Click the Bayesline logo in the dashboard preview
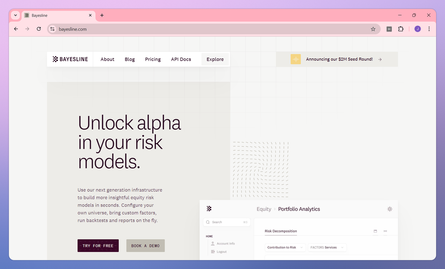Screen dimensions: 445x269 tap(209, 209)
